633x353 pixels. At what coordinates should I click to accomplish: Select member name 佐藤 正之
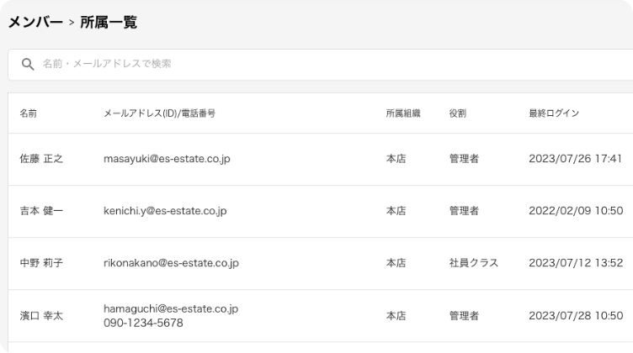pyautogui.click(x=41, y=159)
